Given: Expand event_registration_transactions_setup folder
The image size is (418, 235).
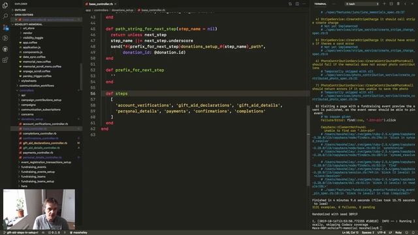Looking at the screenshot, I should pyautogui.click(x=46, y=163).
